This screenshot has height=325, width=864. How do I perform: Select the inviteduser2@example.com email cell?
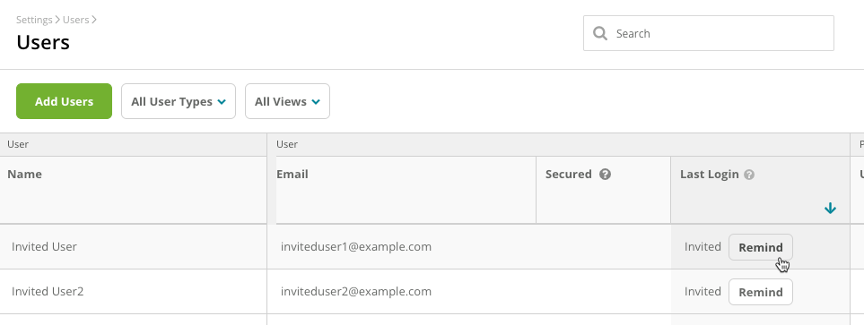[x=356, y=292]
